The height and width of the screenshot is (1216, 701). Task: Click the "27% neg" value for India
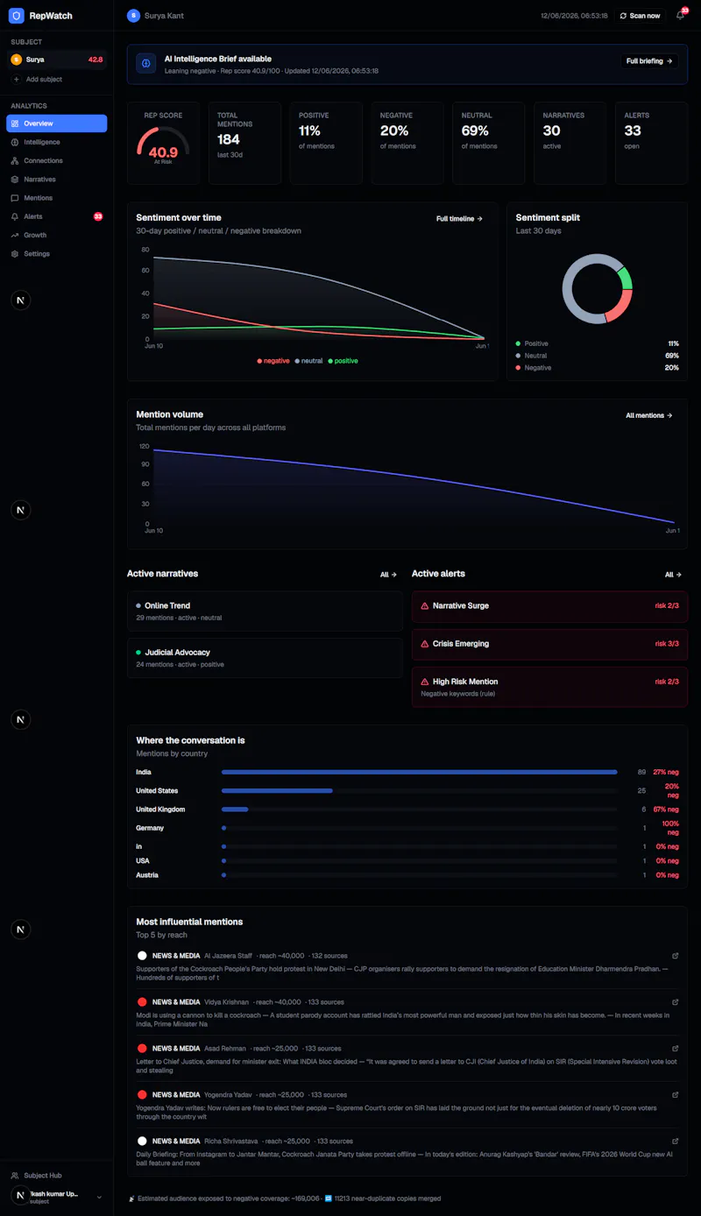pyautogui.click(x=667, y=773)
